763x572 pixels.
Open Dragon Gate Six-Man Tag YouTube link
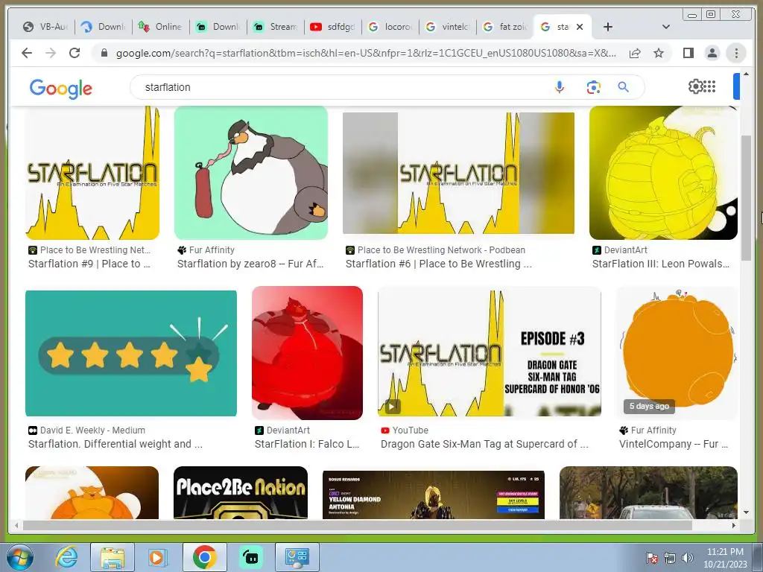coord(484,444)
